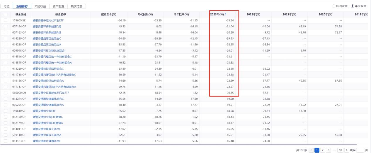Screen dimensions: 371x153
Task: Click the 2022 value -38.02
Action: (266, 68)
